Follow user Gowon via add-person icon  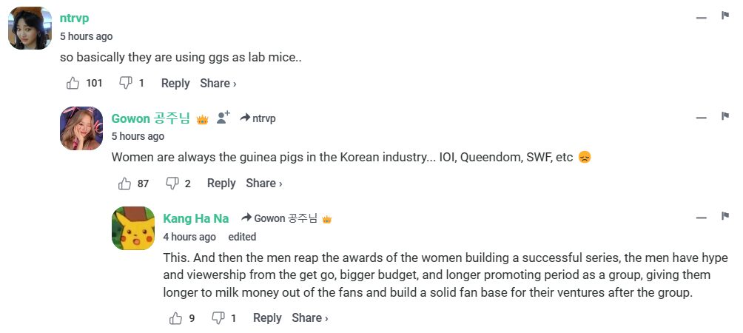click(x=223, y=118)
